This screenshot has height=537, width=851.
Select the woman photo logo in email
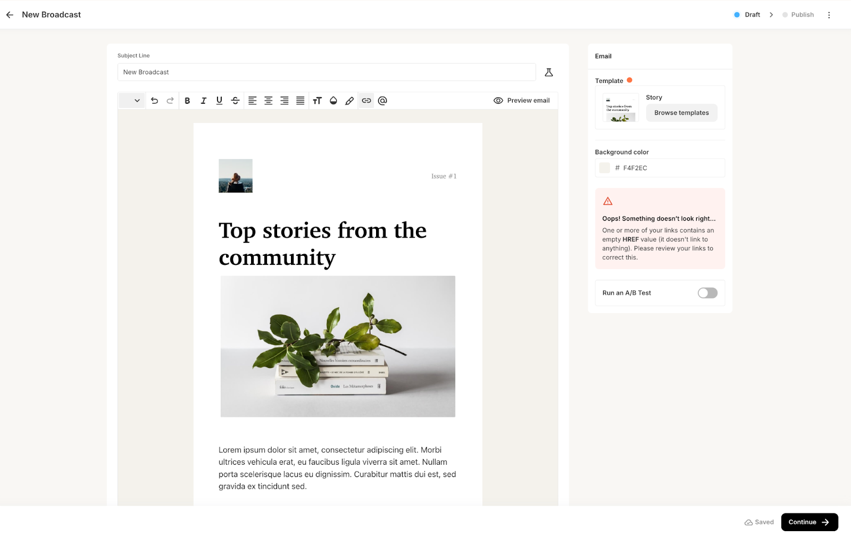coord(236,176)
